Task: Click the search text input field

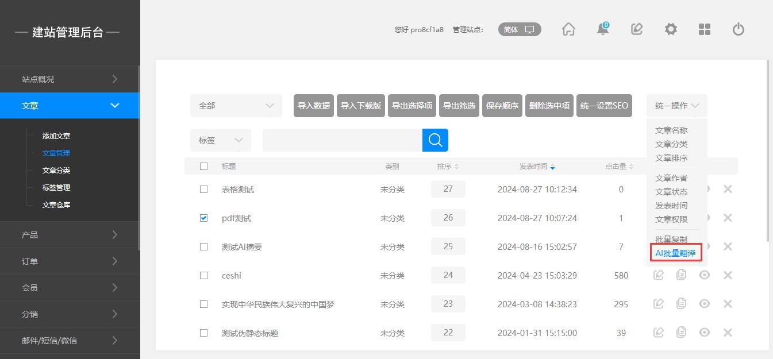Action: tap(342, 140)
